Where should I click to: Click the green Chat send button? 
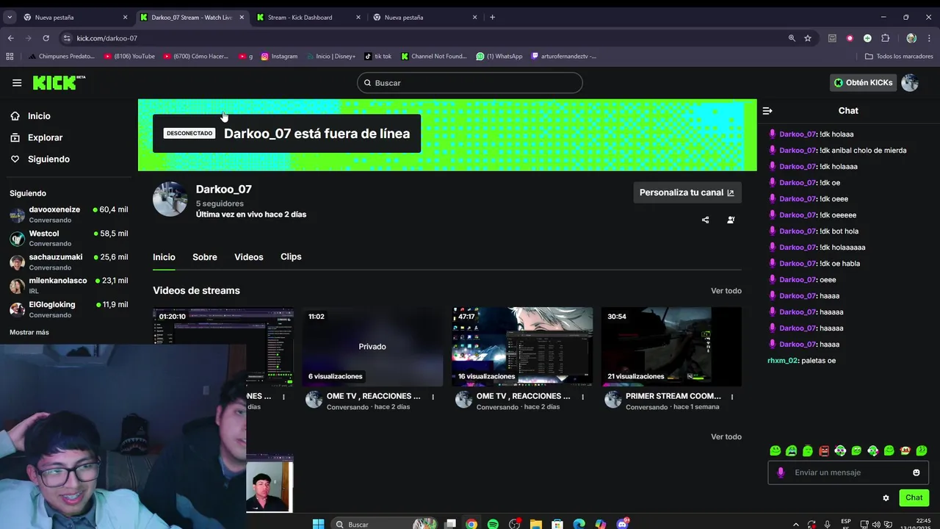[914, 497]
